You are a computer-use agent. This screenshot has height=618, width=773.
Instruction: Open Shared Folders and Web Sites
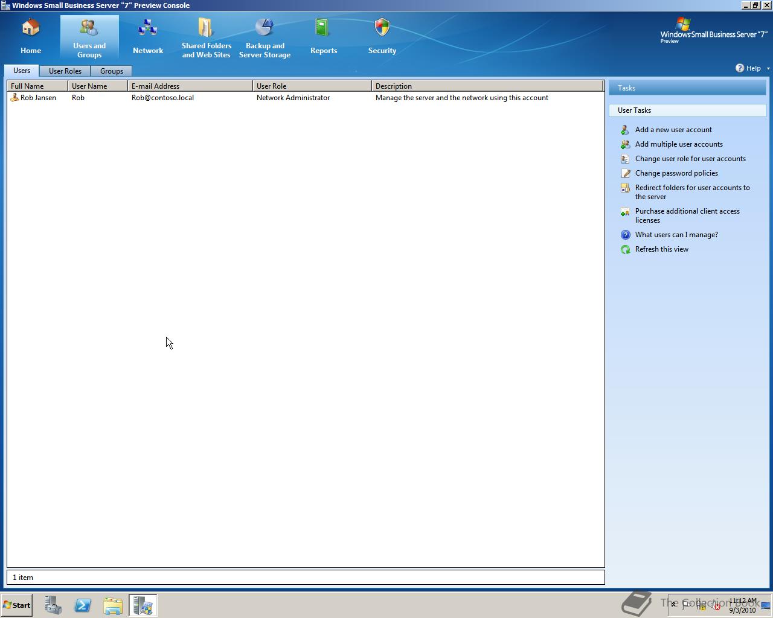coord(206,37)
